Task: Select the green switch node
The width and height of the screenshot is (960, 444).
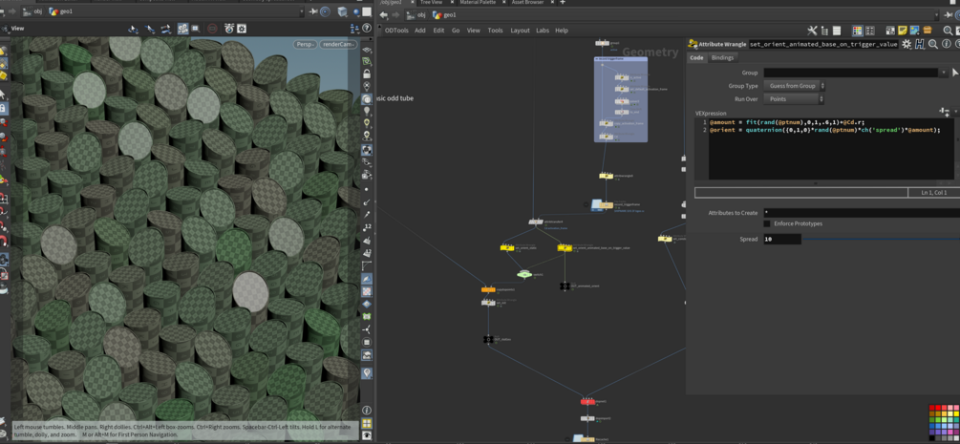Action: 523,274
